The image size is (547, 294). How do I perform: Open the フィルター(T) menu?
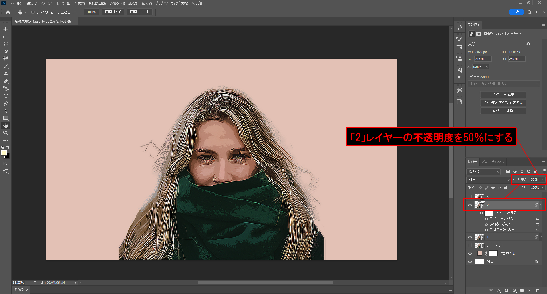point(117,3)
